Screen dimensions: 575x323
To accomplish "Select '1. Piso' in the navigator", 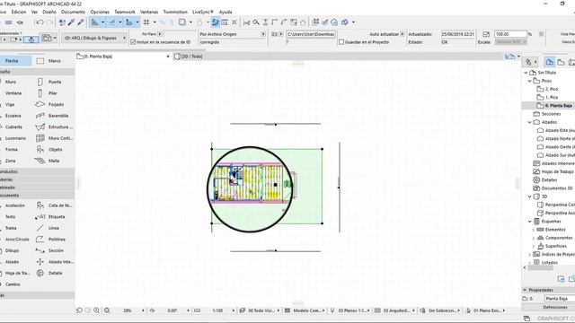I will click(x=547, y=98).
